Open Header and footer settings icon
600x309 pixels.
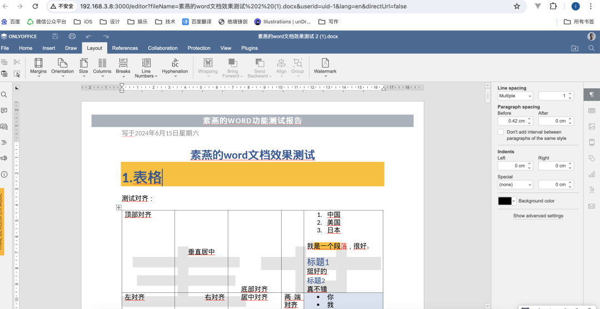pos(592,143)
